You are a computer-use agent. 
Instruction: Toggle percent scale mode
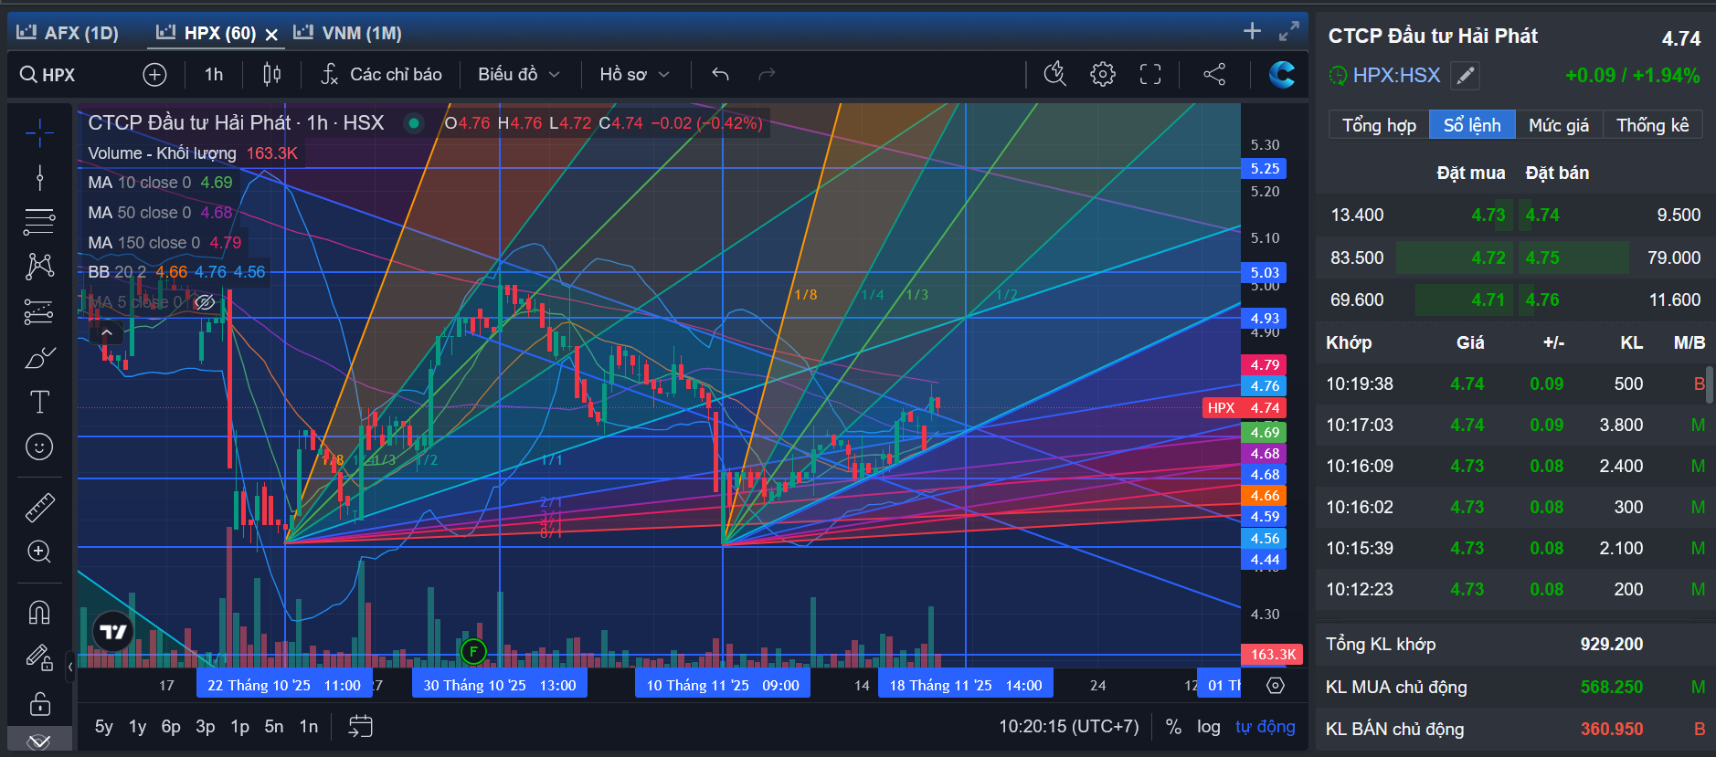(x=1173, y=727)
